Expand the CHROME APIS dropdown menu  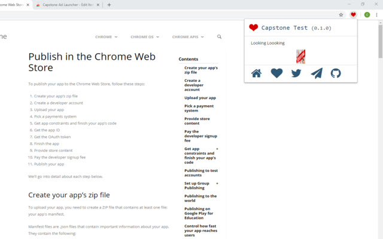click(188, 37)
